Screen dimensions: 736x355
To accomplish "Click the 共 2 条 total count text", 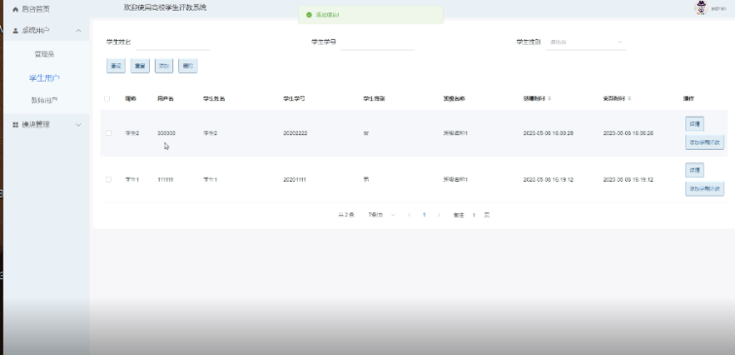I will (347, 215).
